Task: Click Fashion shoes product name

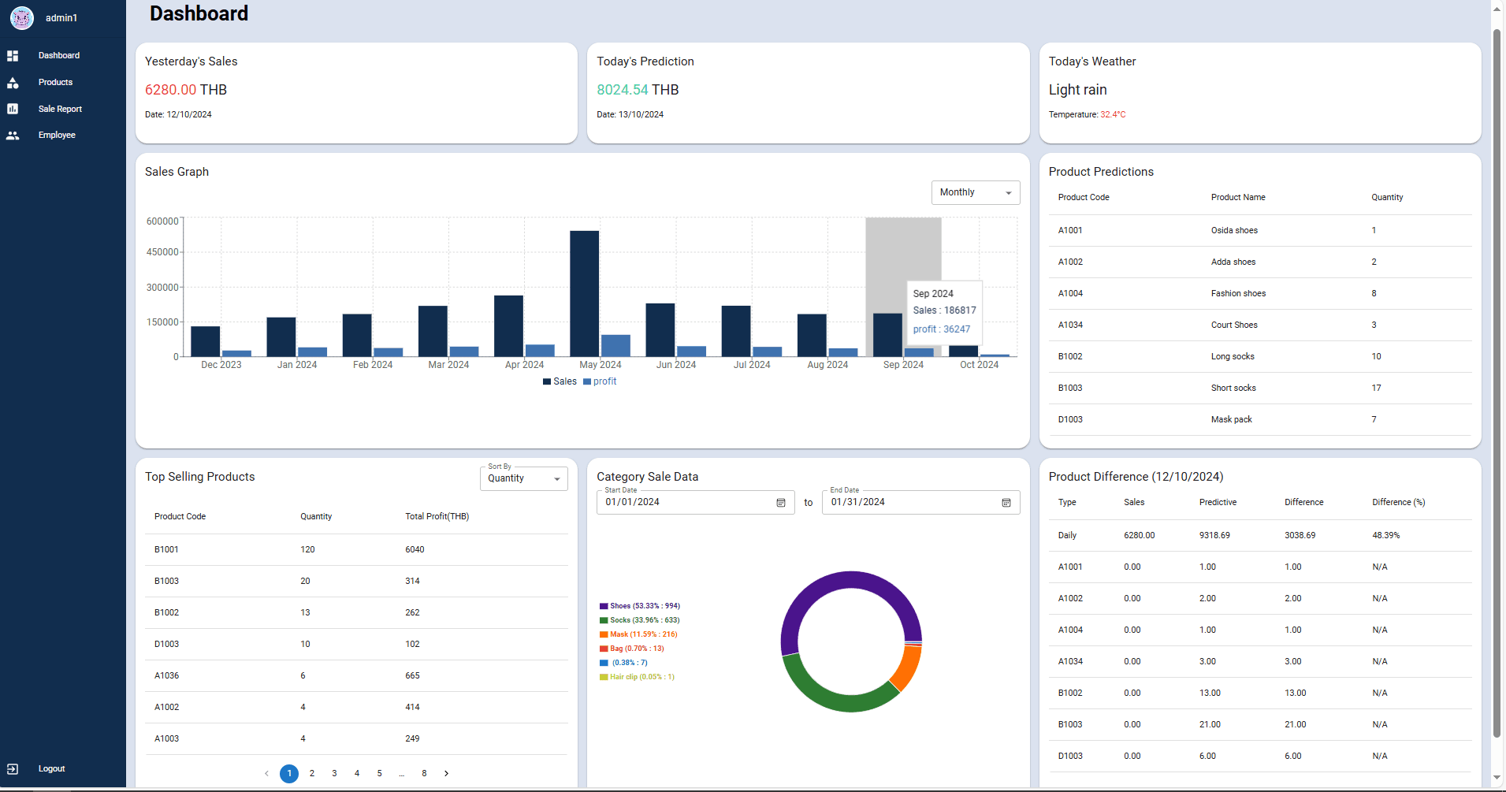Action: coord(1238,294)
